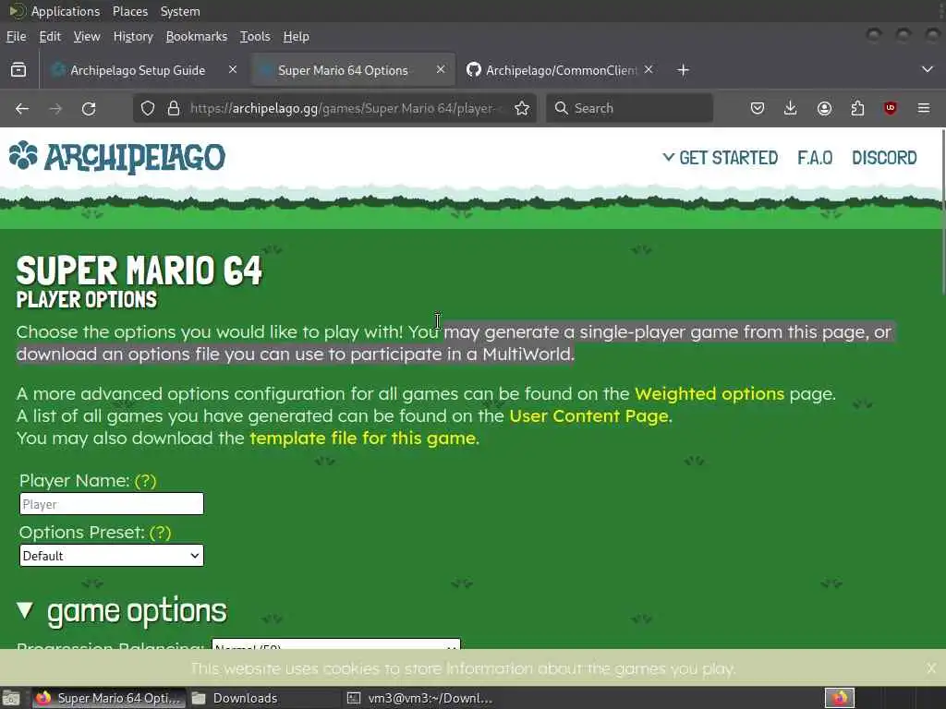Open the show desktop icon in taskbar

click(11, 698)
